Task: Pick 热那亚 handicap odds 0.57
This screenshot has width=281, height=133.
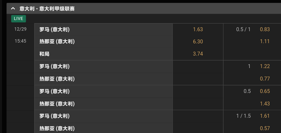Action: coord(265,128)
